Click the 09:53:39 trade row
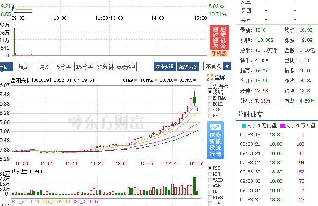This screenshot has height=206, width=318. click(272, 200)
